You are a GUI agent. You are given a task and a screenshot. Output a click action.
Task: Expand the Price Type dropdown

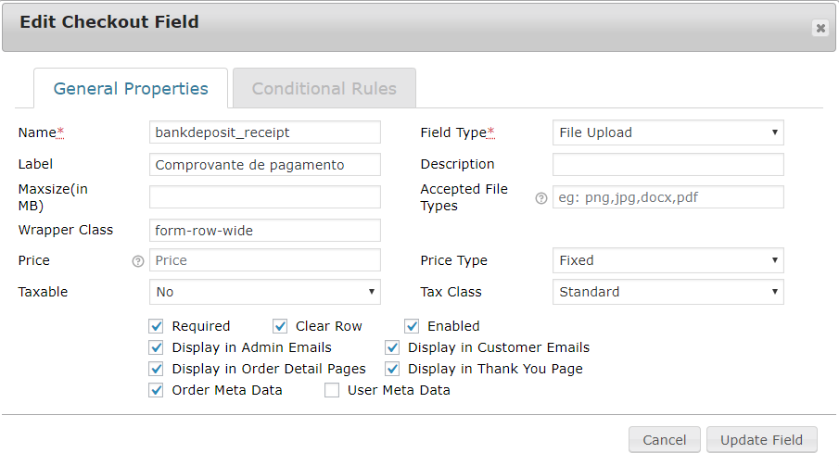(x=667, y=260)
